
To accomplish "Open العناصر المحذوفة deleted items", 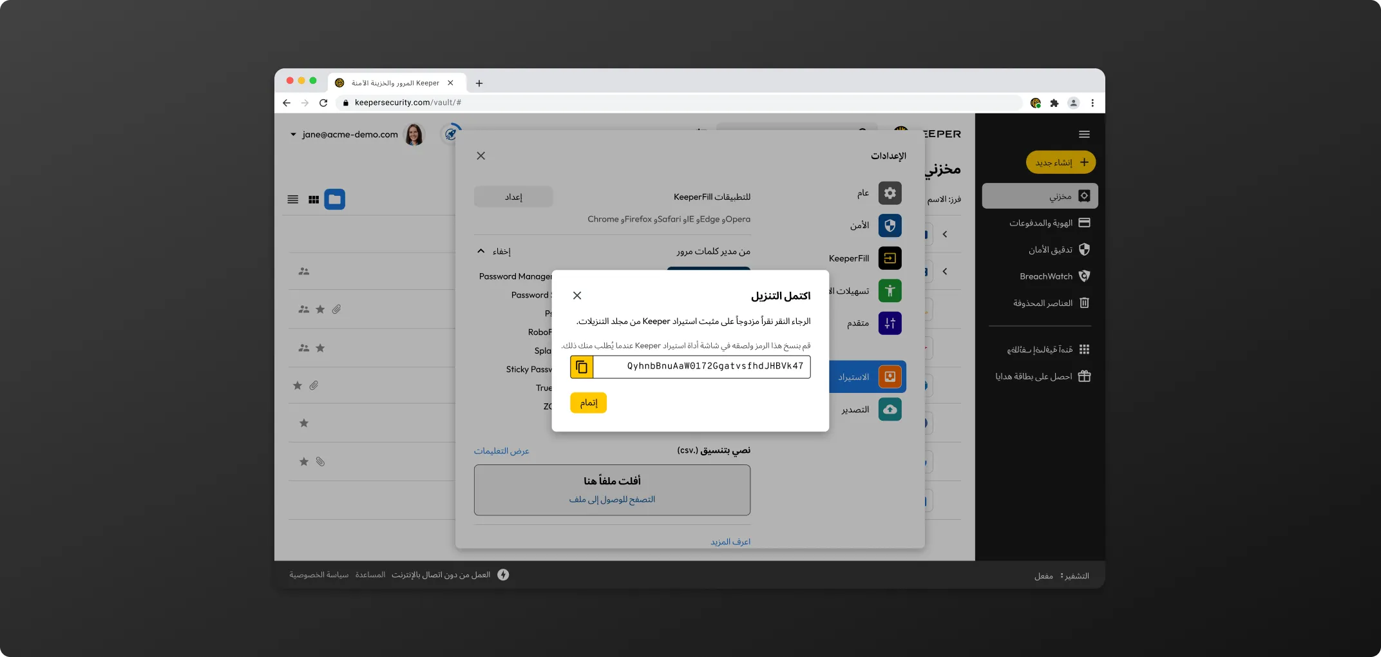I will coord(1051,303).
